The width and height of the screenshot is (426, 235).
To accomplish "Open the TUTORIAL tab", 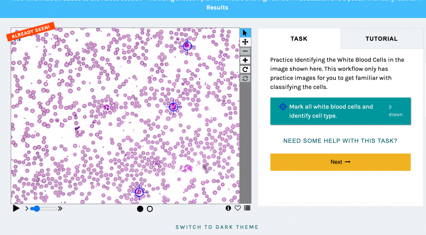I will click(x=381, y=39).
